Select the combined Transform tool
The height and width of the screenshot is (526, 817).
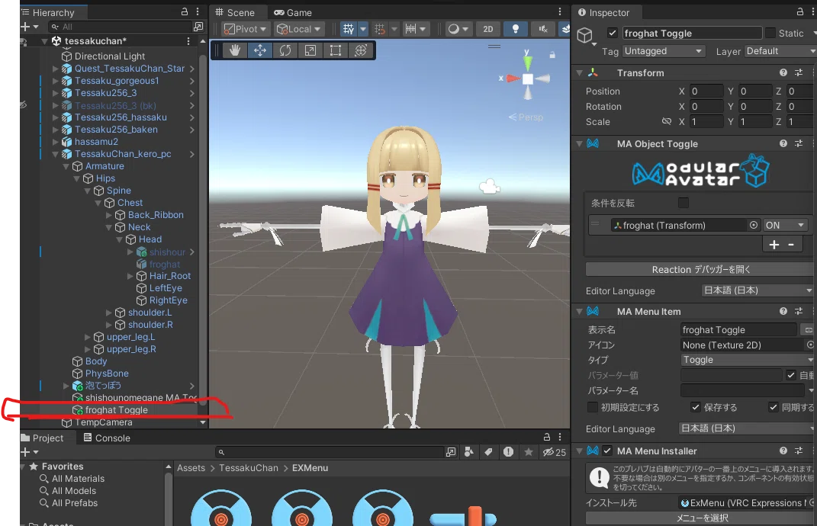pyautogui.click(x=361, y=50)
